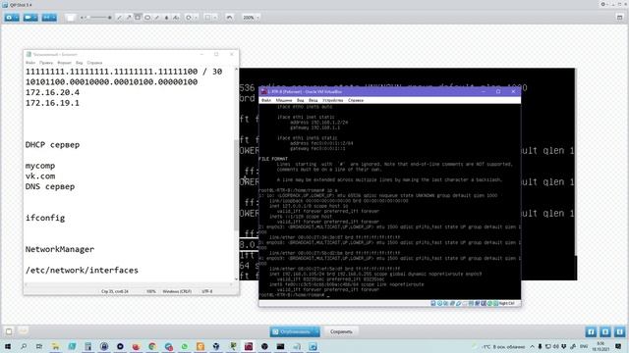This screenshot has width=629, height=353.
Task: Show hidden tray icons chevron
Action: click(533, 346)
